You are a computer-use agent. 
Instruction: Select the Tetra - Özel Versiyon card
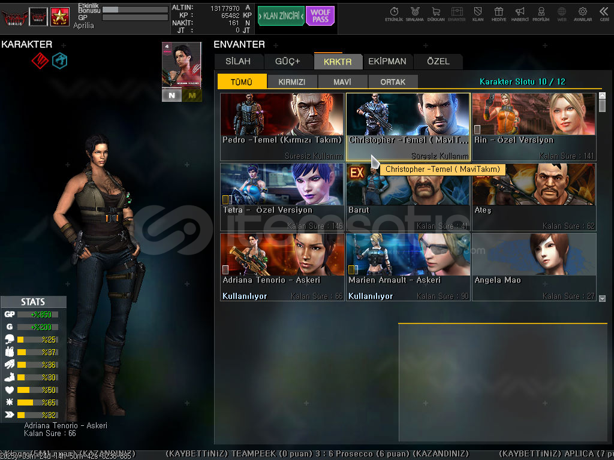pos(282,197)
